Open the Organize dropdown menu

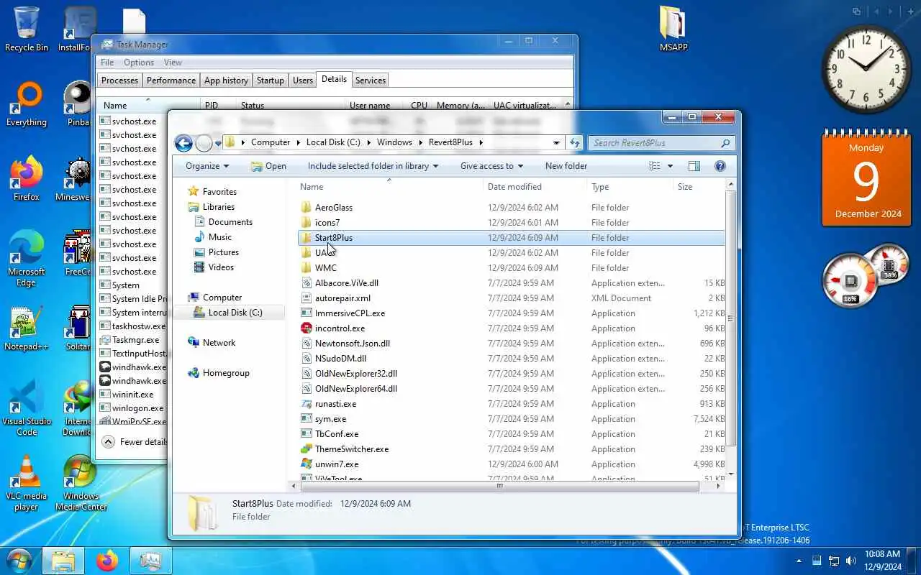tap(207, 166)
